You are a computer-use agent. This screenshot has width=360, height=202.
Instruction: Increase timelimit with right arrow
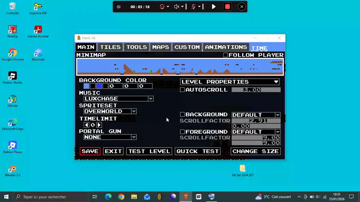[x=99, y=125]
